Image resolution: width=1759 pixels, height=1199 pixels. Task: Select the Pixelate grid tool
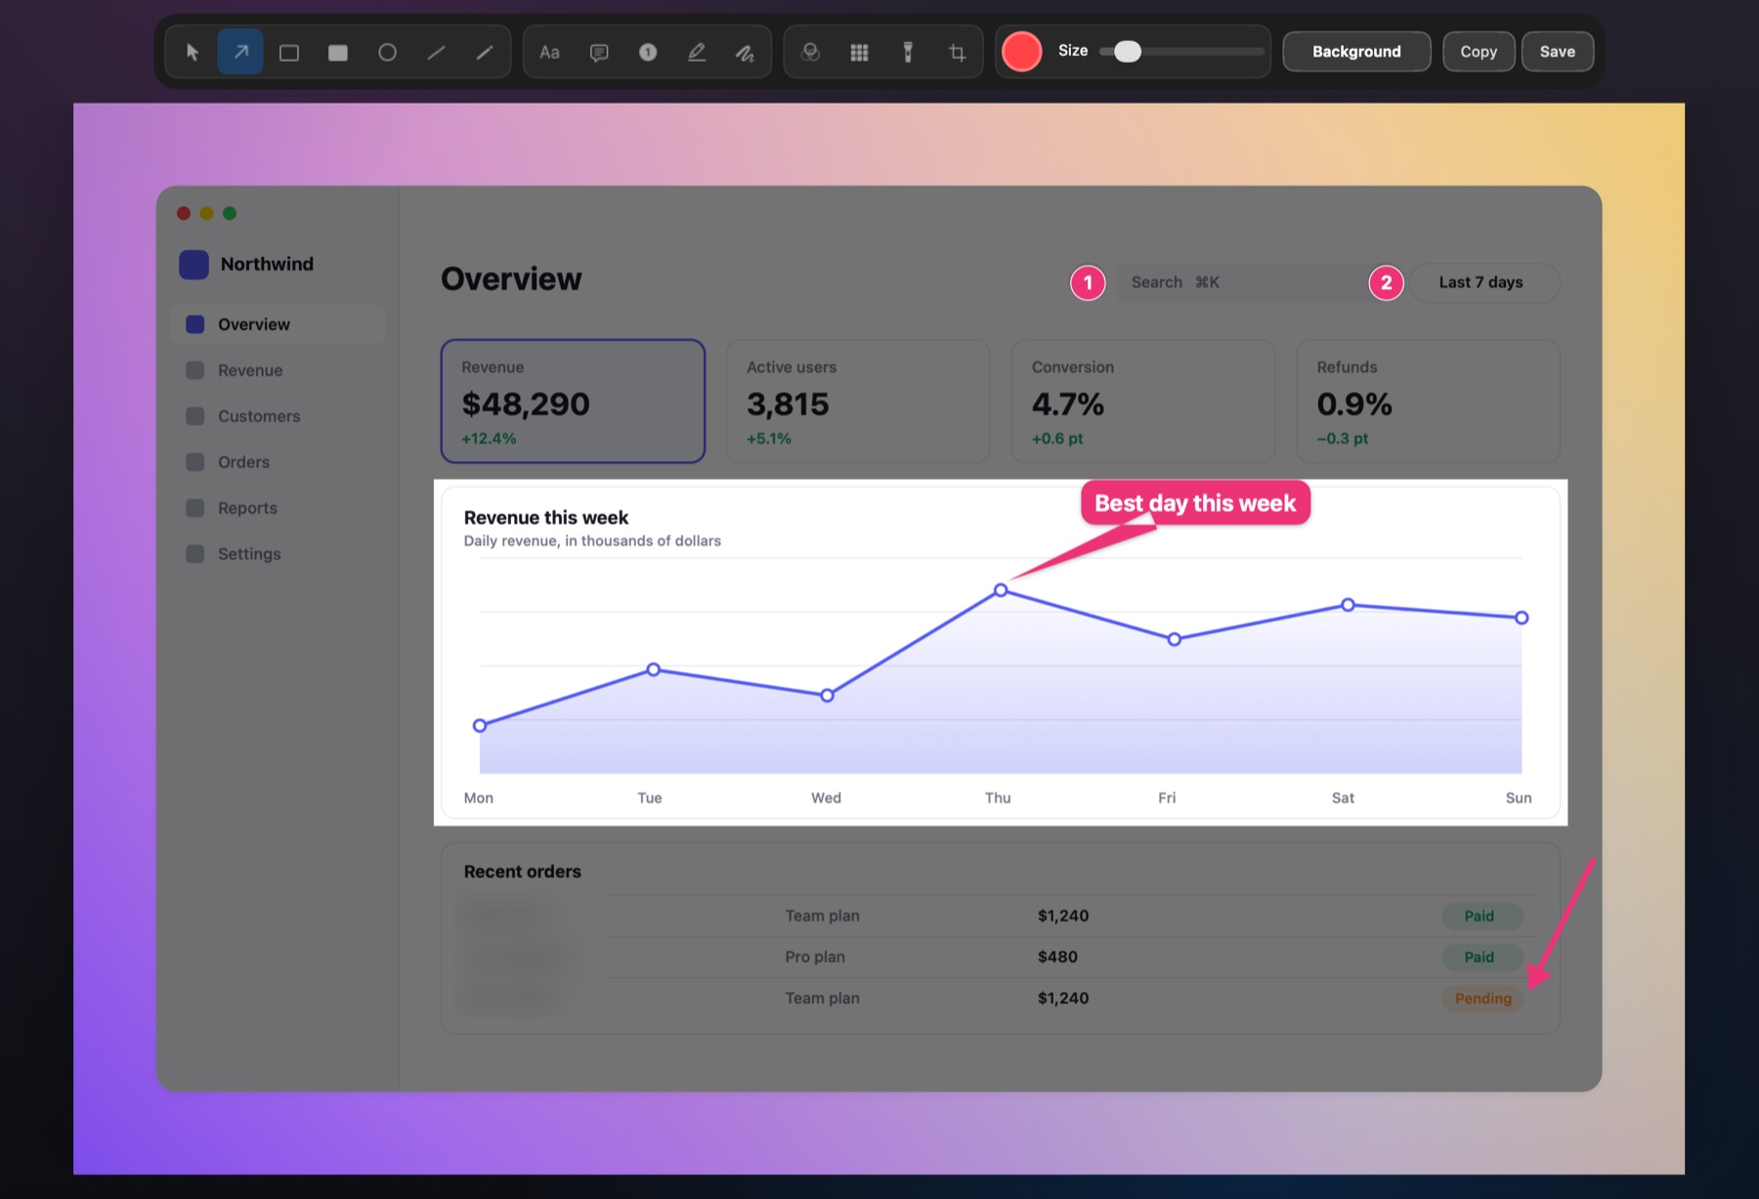(x=859, y=52)
